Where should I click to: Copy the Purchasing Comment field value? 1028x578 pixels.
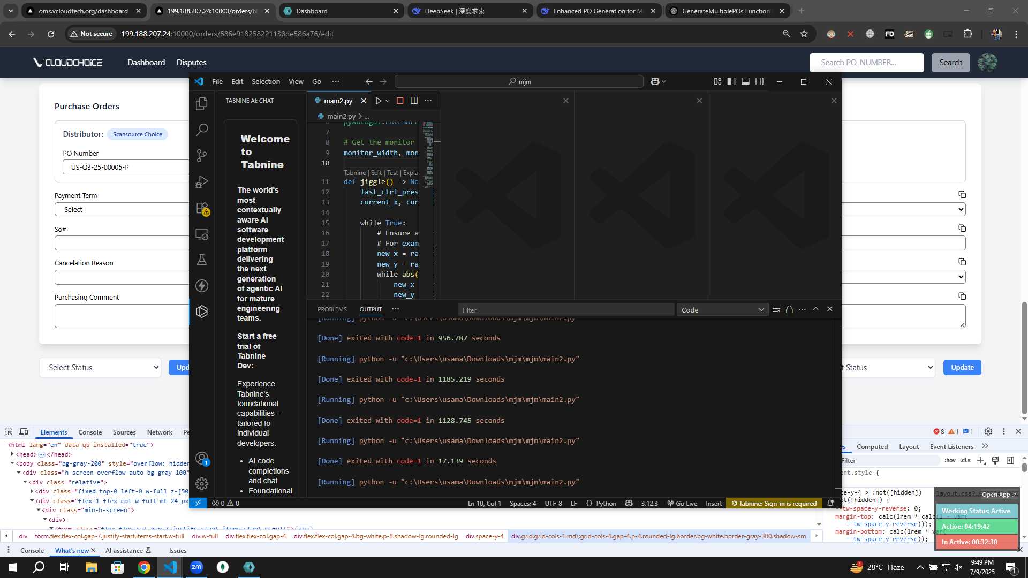pyautogui.click(x=962, y=296)
